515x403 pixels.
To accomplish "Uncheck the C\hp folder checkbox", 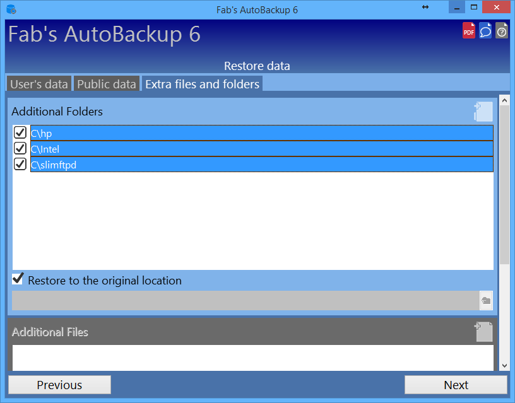I will coord(20,132).
